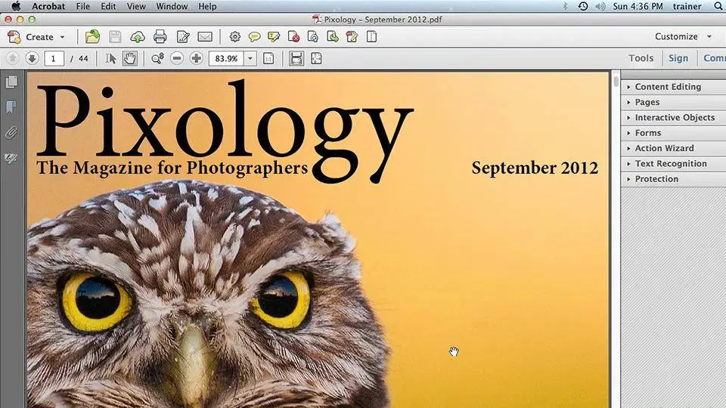Screen dimensions: 726x408
Task: Print the document with printer icon
Action: pyautogui.click(x=160, y=36)
